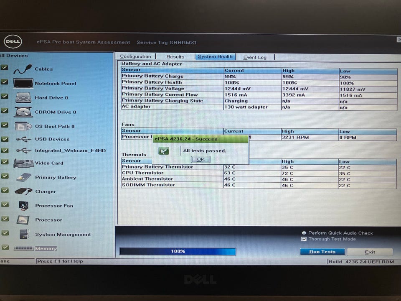Select the Integrated_Webcam_E4HD USB icon
The height and width of the screenshot is (301, 401).
[23, 150]
